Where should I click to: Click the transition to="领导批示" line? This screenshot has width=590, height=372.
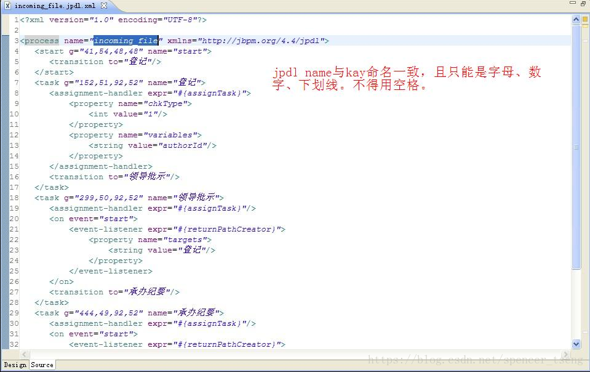(x=114, y=177)
